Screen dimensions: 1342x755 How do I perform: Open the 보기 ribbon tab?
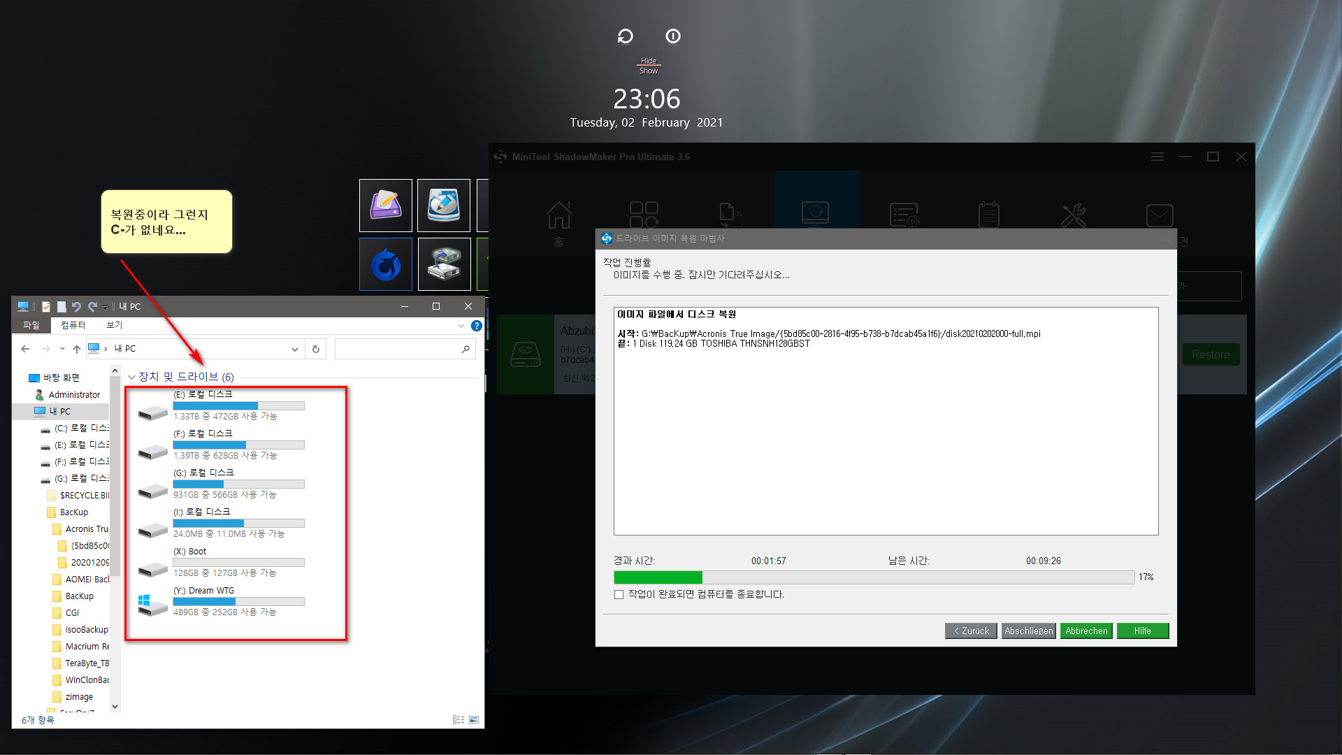115,325
